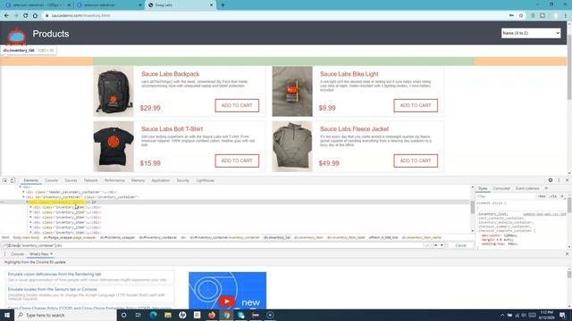This screenshot has height=321, width=572.
Task: Expand the header_secondary_container div node
Action: pyautogui.click(x=24, y=192)
